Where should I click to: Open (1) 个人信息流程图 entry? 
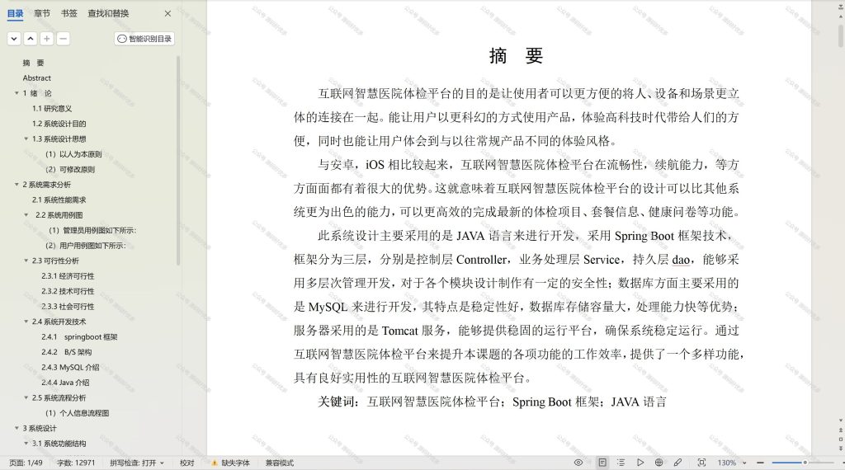(77, 413)
